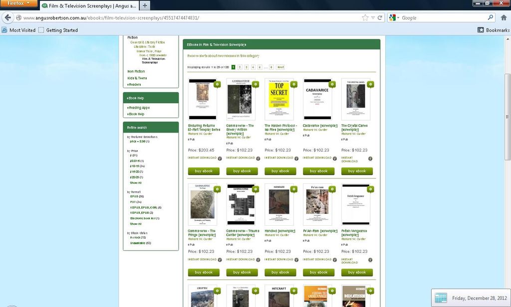Filter results to Unavailable ebooks
Screen dimensions: 511x307
point(140,243)
